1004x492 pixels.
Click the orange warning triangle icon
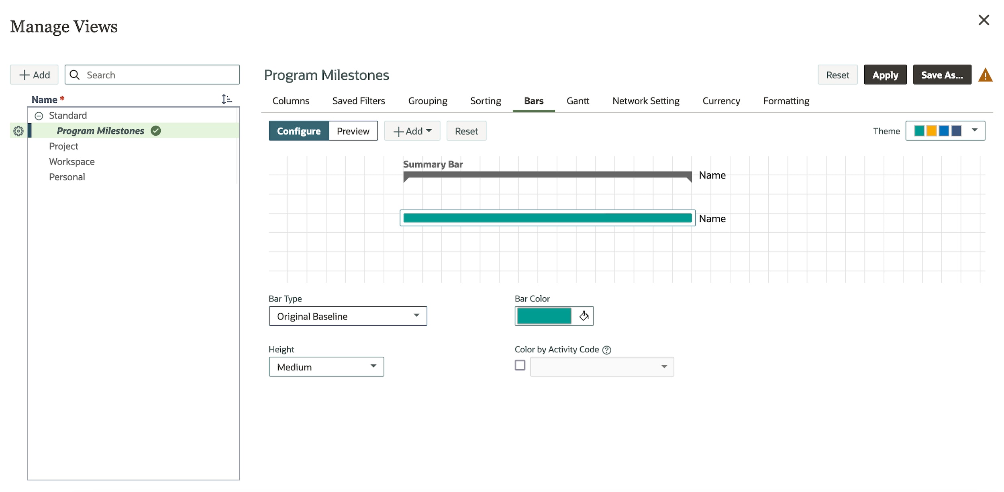pyautogui.click(x=985, y=75)
